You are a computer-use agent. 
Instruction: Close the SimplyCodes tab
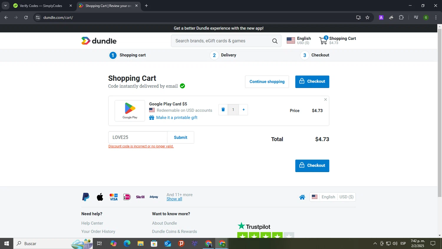71,6
